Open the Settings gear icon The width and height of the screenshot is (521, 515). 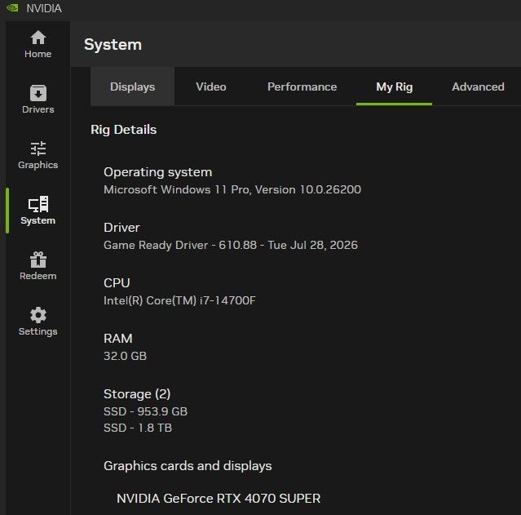pyautogui.click(x=38, y=315)
